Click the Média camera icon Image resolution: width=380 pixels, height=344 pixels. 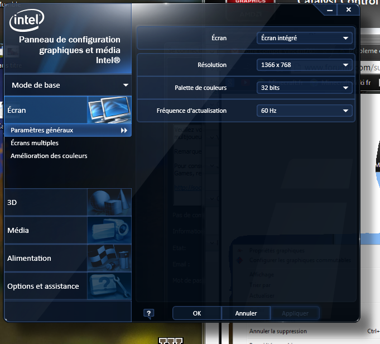coord(109,230)
